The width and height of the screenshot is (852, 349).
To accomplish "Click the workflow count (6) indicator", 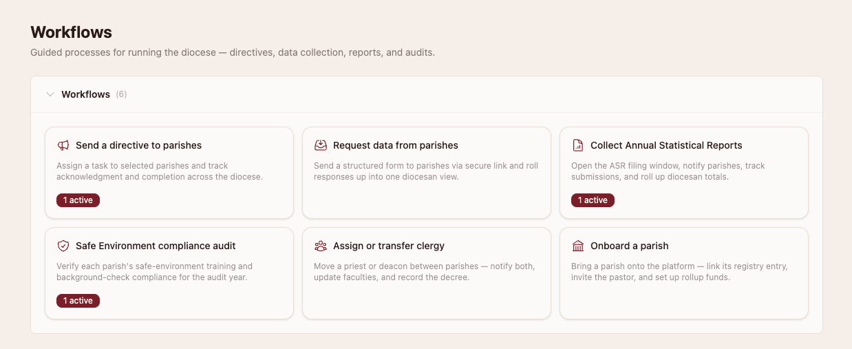I will point(121,94).
